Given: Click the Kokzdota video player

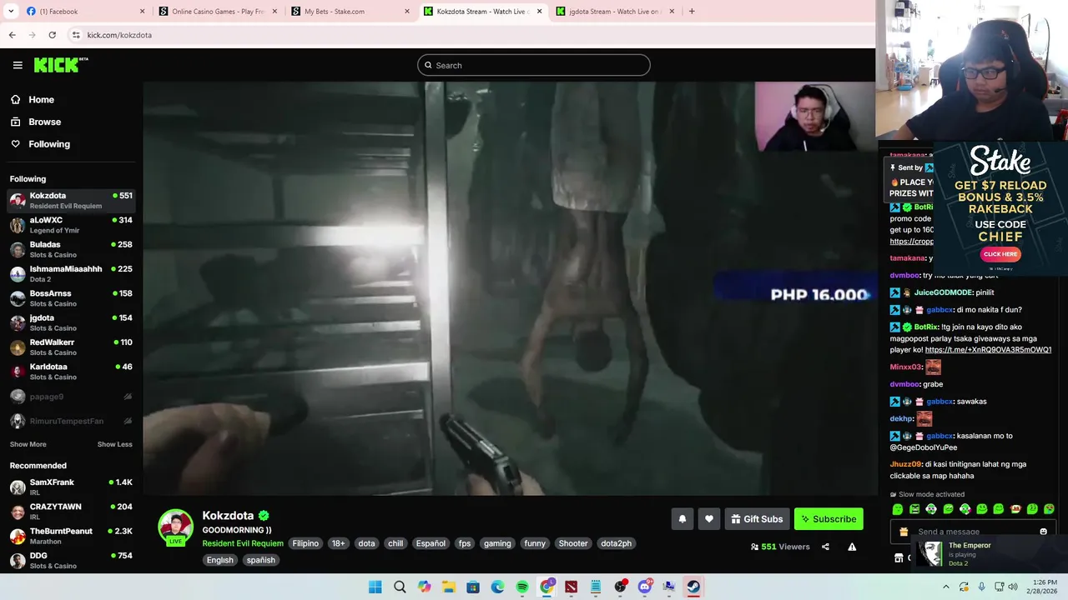Looking at the screenshot, I should (x=510, y=288).
